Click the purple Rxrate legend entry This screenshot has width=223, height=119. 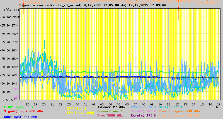tap(143, 115)
